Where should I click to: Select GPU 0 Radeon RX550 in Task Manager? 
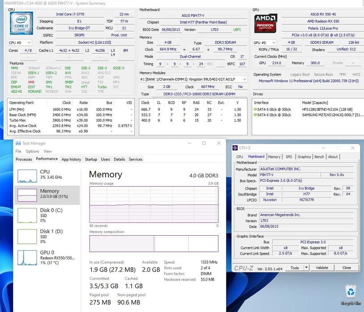(47, 258)
